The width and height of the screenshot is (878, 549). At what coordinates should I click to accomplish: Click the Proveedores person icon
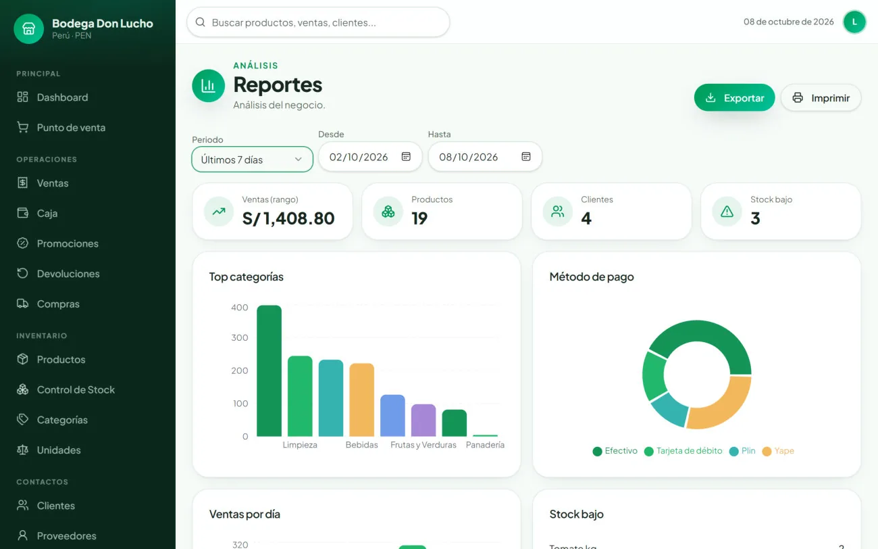(x=23, y=535)
